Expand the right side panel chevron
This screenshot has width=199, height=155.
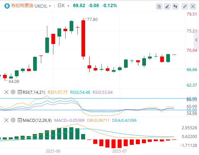(196, 40)
